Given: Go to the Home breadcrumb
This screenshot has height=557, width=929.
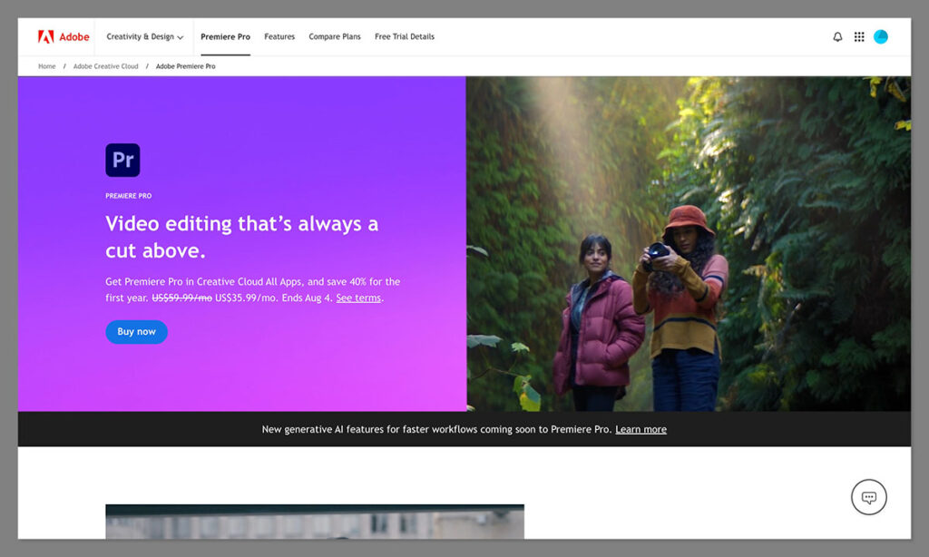Looking at the screenshot, I should point(47,66).
